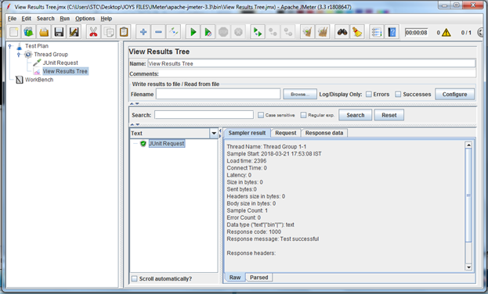This screenshot has height=294, width=488.
Task: Switch to the Response data tab
Action: pyautogui.click(x=324, y=133)
